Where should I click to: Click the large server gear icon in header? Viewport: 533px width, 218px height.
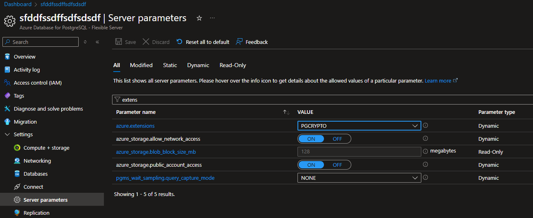point(10,22)
